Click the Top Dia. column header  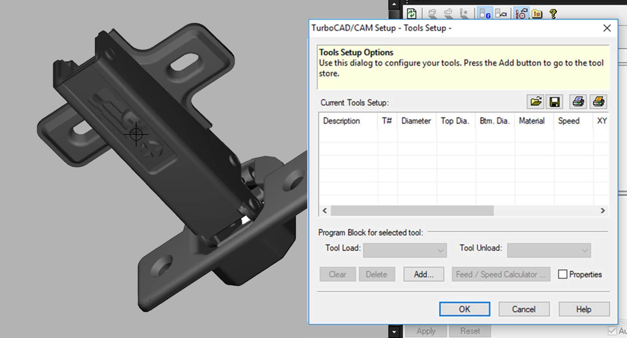456,121
